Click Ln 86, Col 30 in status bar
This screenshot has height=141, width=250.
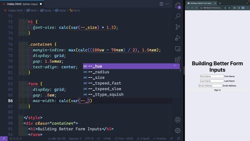coord(57,139)
